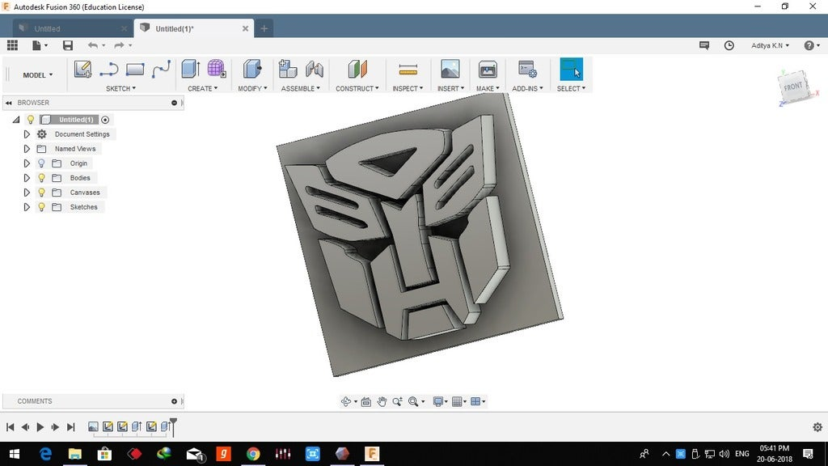Click the New Component assemble icon
828x466 pixels.
click(x=287, y=70)
